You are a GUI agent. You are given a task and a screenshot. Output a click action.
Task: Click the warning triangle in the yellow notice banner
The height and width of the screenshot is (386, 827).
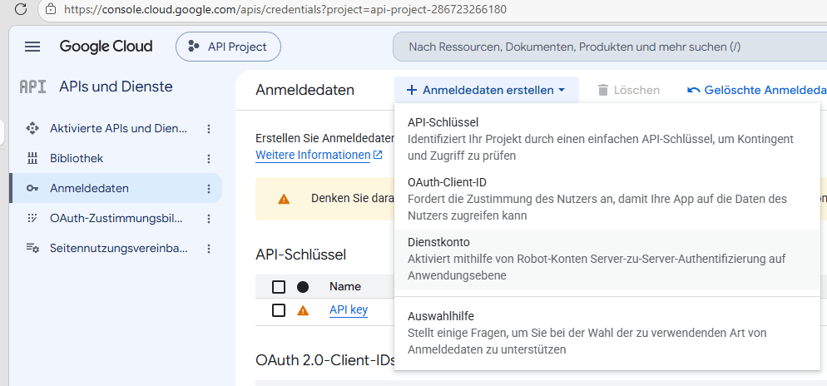284,199
